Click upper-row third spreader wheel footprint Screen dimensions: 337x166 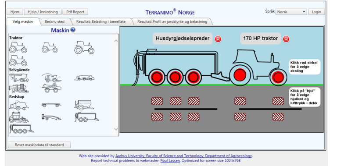point(194,101)
